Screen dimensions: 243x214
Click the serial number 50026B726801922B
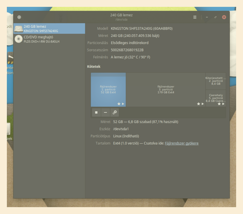point(127,50)
